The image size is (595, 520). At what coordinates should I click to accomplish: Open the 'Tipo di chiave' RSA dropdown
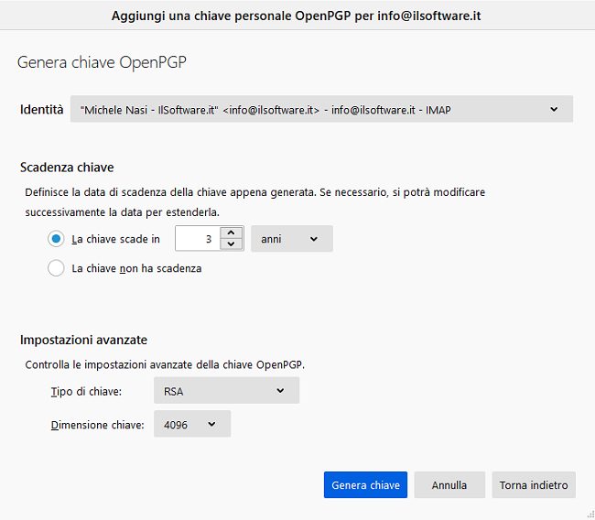[226, 390]
